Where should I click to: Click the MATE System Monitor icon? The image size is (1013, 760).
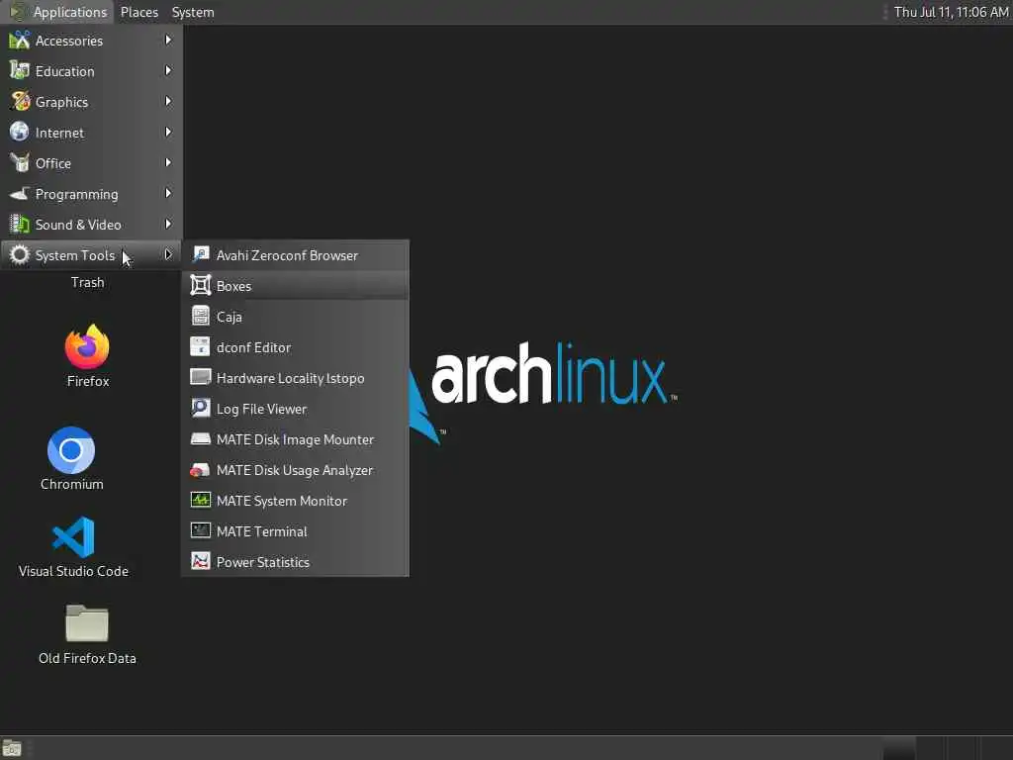200,500
